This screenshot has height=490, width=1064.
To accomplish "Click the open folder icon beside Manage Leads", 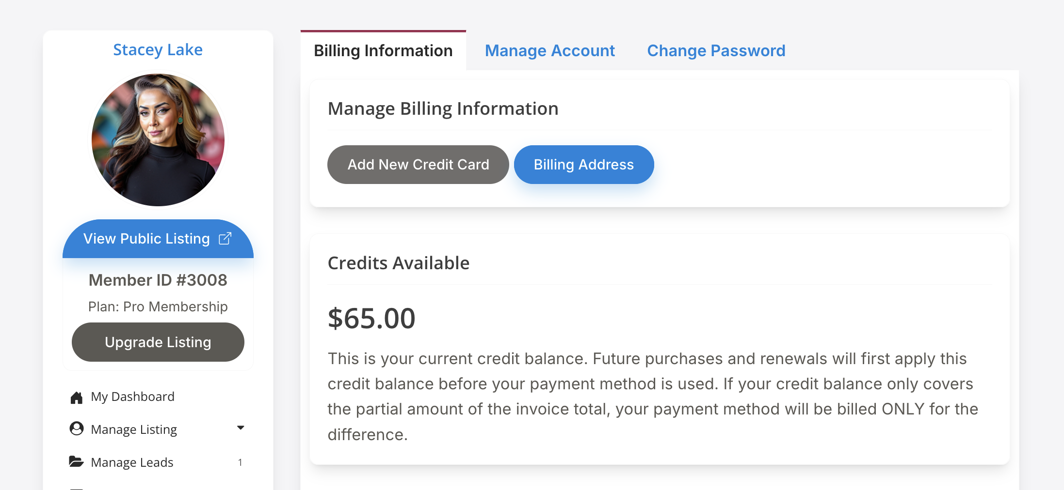I will click(x=76, y=462).
